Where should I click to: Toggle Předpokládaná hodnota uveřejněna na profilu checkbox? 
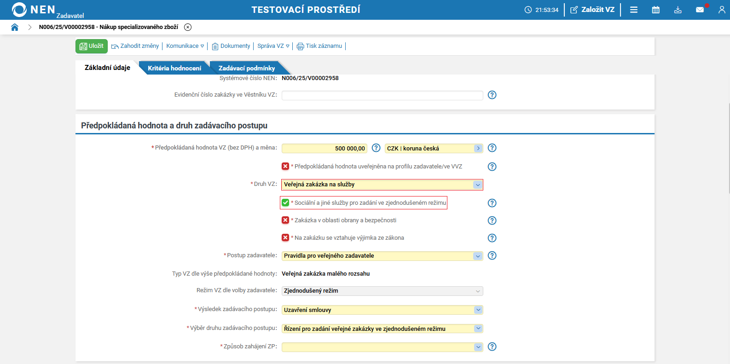(285, 166)
